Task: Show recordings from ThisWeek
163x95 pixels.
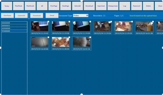Action: pos(18,6)
